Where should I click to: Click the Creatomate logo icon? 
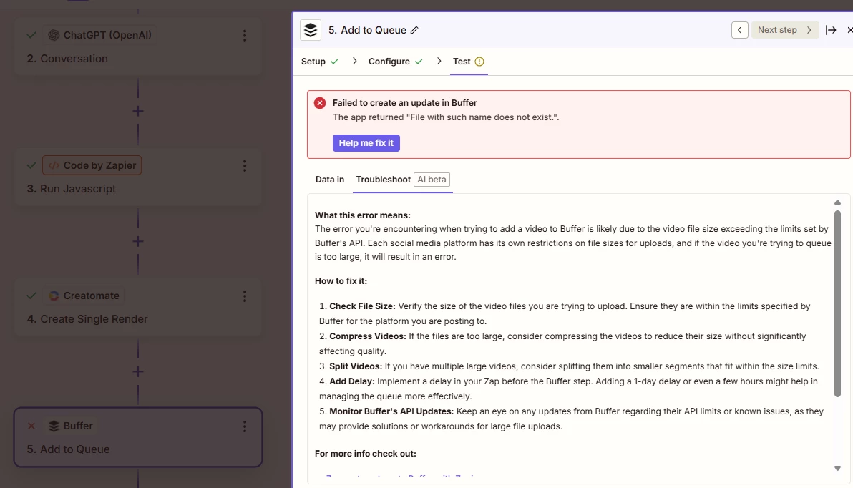tap(54, 296)
